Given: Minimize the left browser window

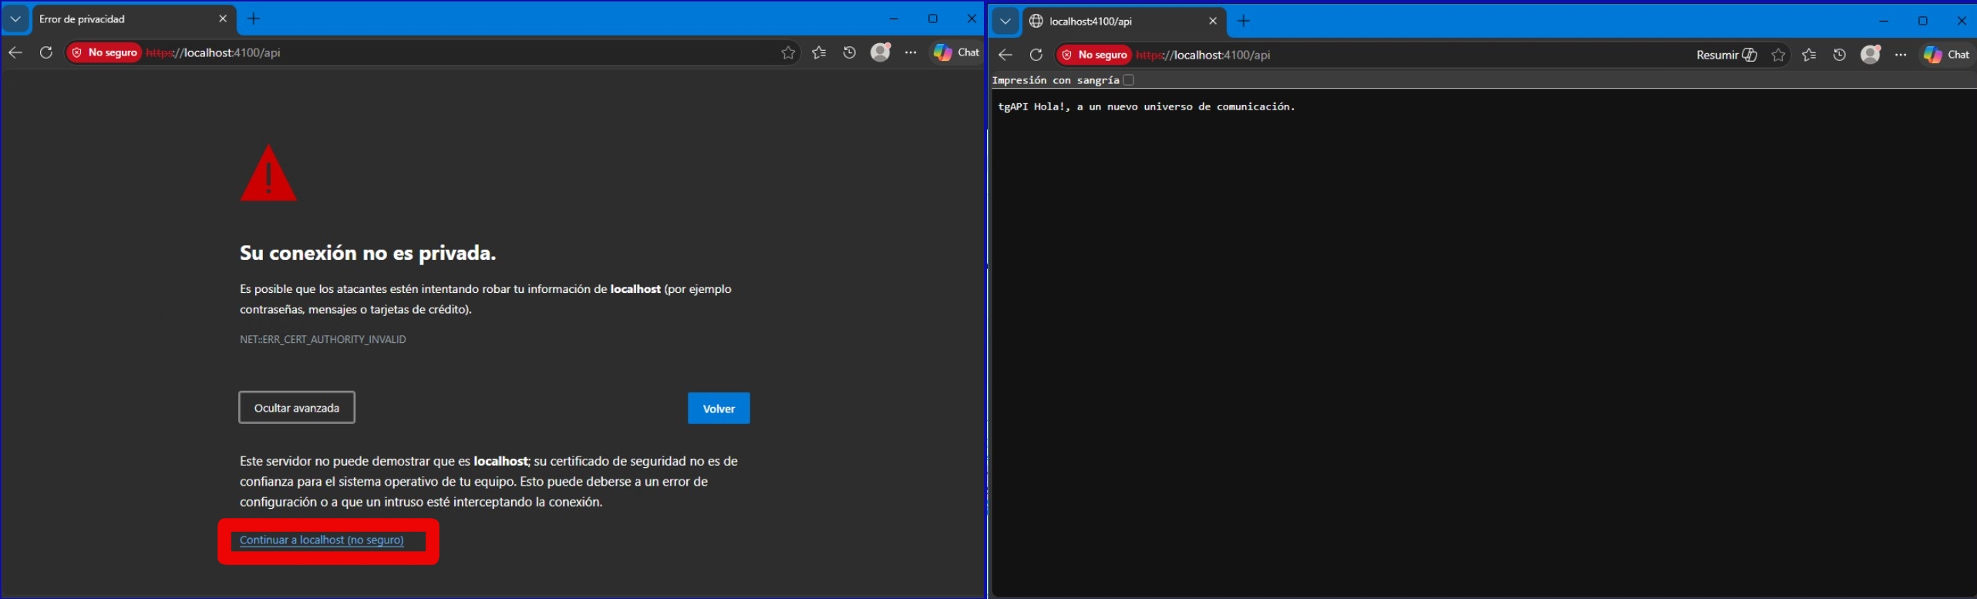Looking at the screenshot, I should tap(894, 19).
